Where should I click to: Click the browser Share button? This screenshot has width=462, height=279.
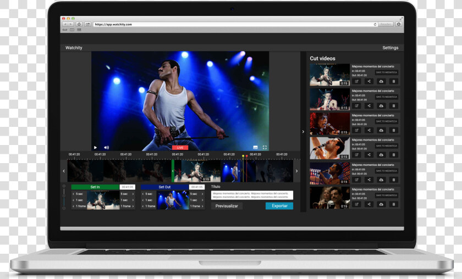tap(87, 24)
